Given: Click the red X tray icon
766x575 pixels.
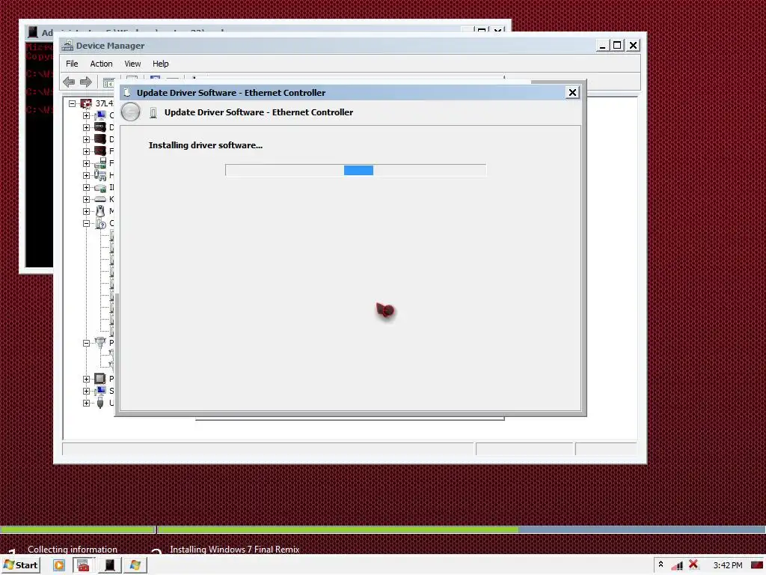Looking at the screenshot, I should tap(693, 565).
